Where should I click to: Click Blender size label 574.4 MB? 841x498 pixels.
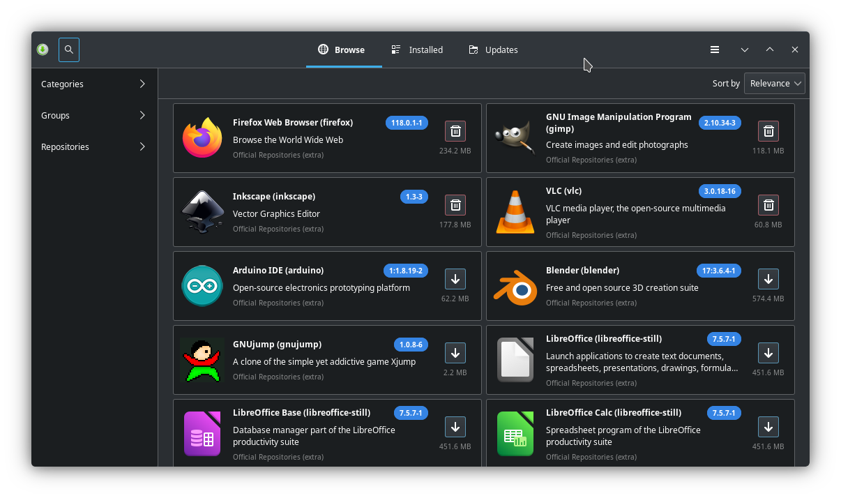pyautogui.click(x=768, y=299)
